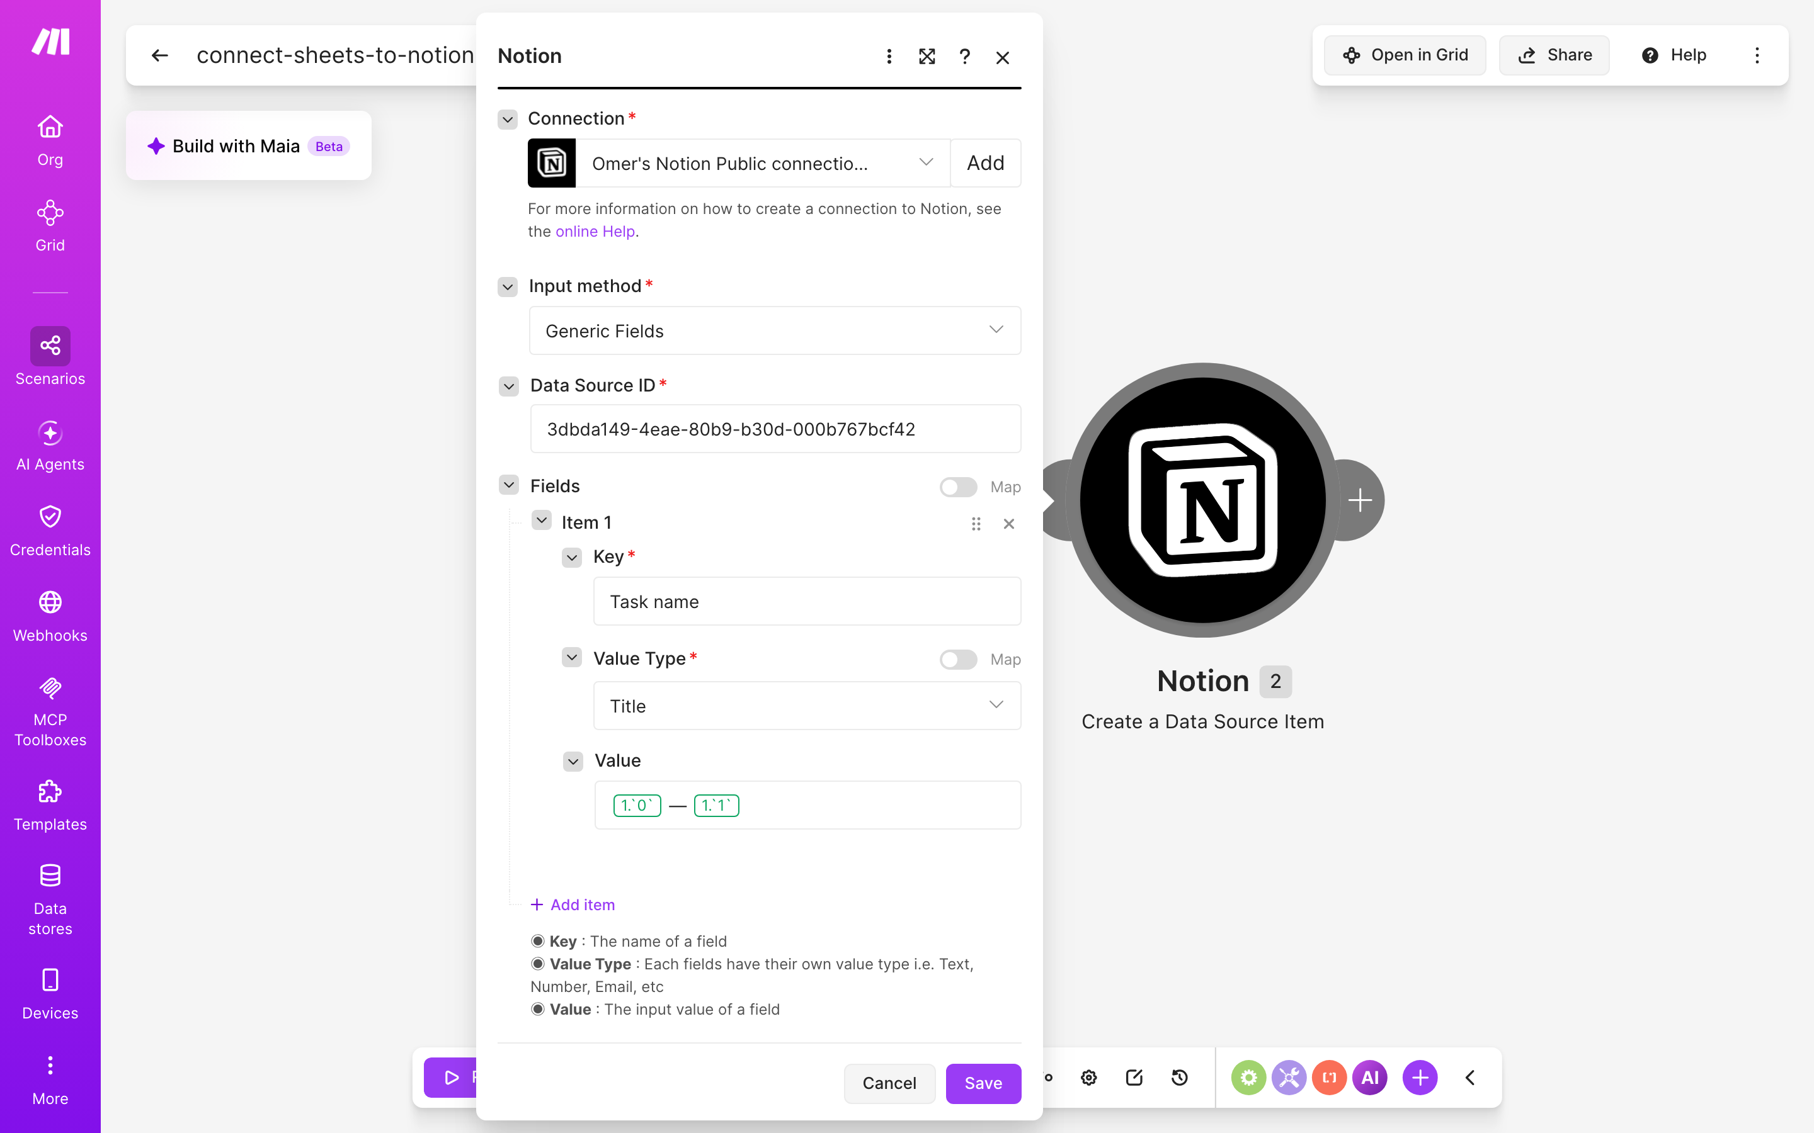Viewport: 1814px width, 1133px height.
Task: Open Webhooks in the sidebar
Action: click(x=50, y=617)
